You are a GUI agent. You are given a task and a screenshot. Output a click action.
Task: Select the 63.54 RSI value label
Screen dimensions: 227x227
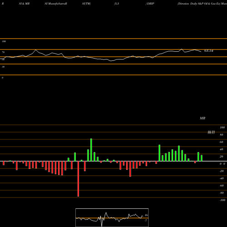pos(209,51)
